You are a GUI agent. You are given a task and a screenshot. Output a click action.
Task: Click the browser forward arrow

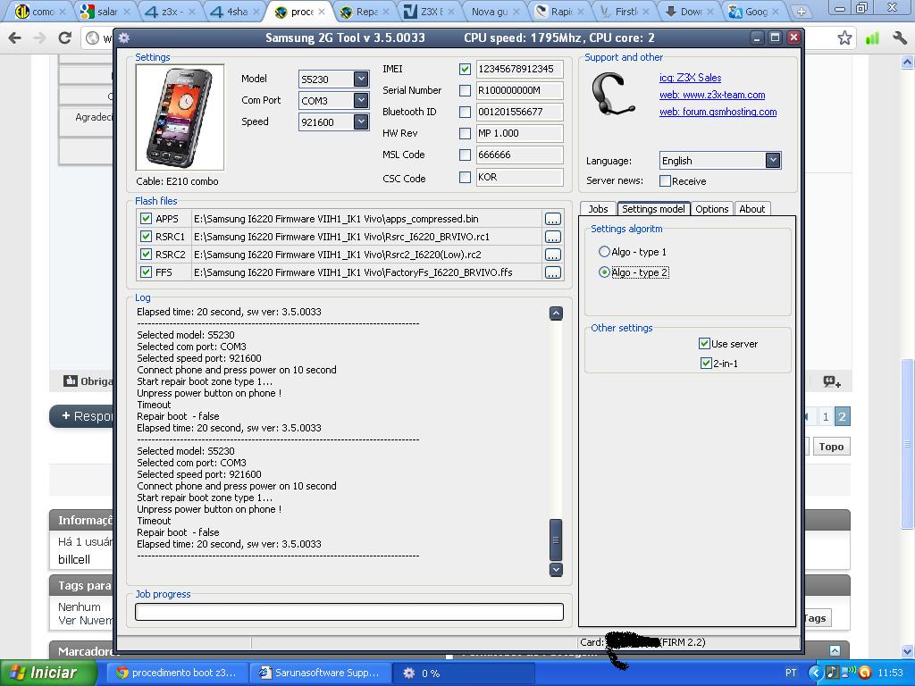tap(39, 38)
